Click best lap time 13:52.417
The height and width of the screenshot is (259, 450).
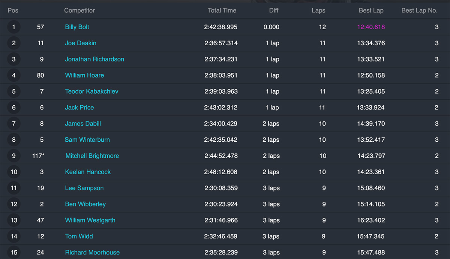point(371,140)
